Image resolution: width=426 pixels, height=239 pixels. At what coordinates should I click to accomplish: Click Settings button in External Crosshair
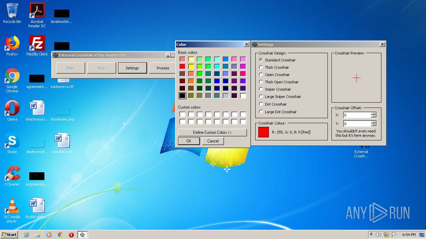point(132,68)
